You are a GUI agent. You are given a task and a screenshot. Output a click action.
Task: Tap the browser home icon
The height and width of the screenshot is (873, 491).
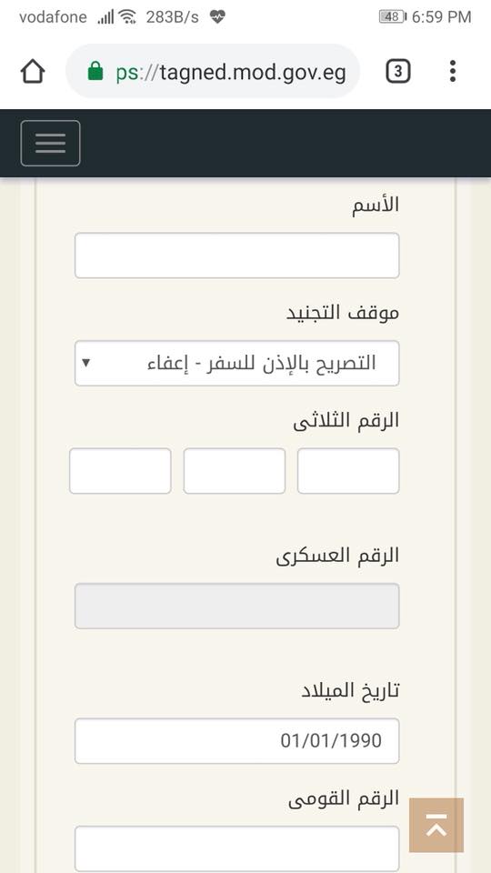pyautogui.click(x=33, y=72)
